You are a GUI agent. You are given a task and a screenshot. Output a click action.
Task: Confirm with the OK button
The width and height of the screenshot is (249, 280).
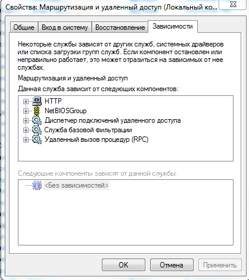pyautogui.click(x=123, y=265)
